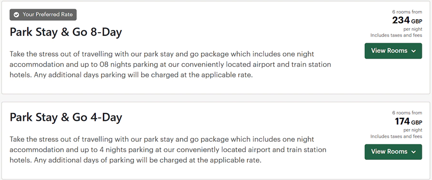Click 'per night' below the 234 GBP price
432x180 pixels.
click(413, 29)
